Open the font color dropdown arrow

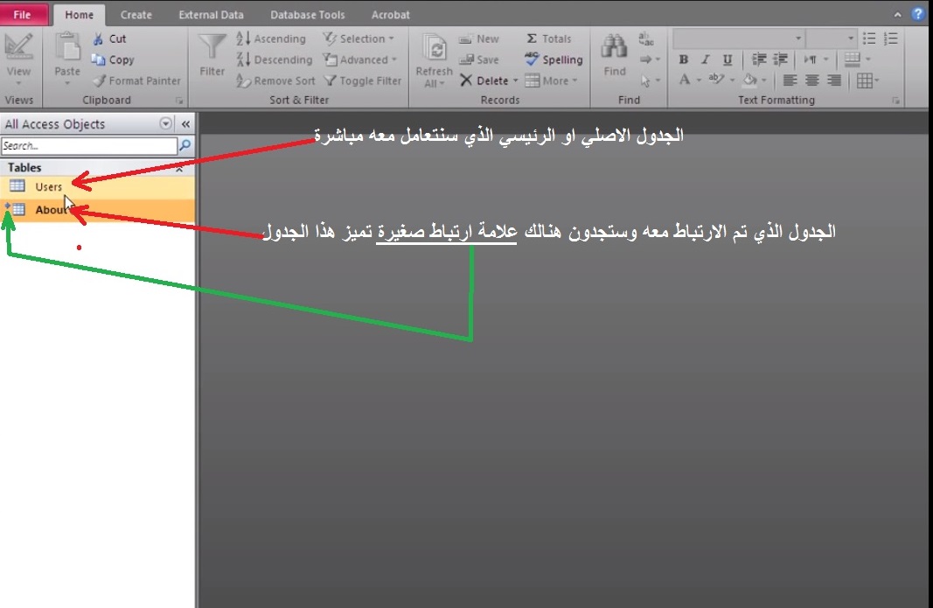click(699, 80)
